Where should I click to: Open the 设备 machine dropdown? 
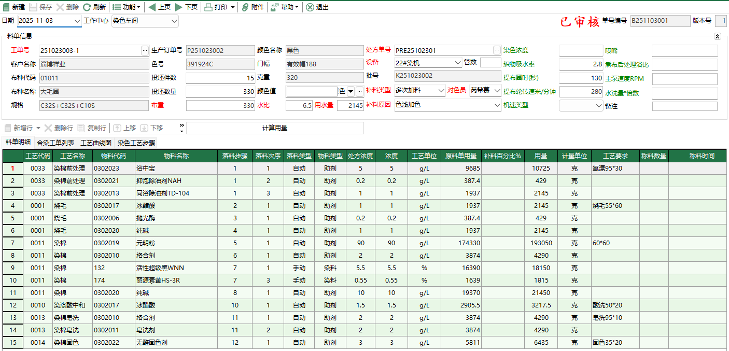click(457, 63)
